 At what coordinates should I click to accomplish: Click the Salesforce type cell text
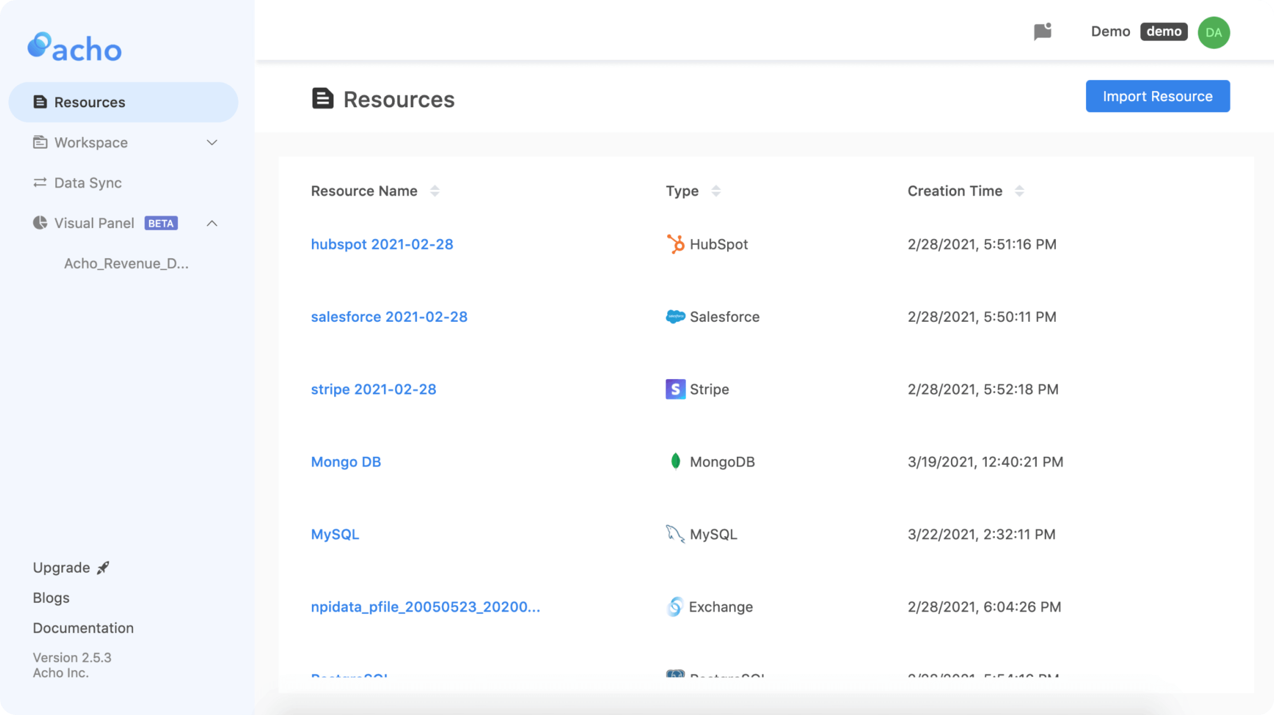point(725,317)
